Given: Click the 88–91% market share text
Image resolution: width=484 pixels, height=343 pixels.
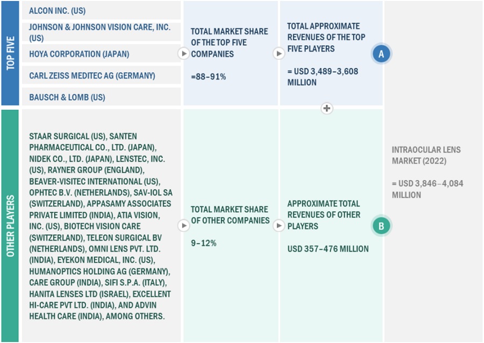Looking at the screenshot, I should click(x=208, y=76).
